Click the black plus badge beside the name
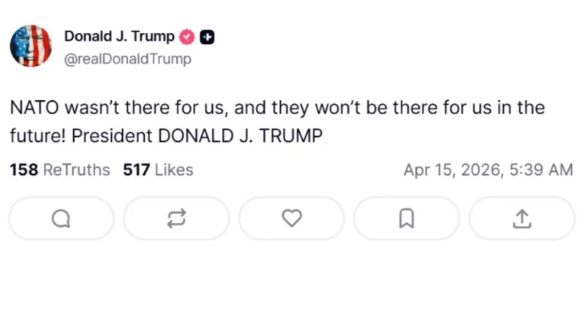This screenshot has width=585, height=311. (207, 37)
